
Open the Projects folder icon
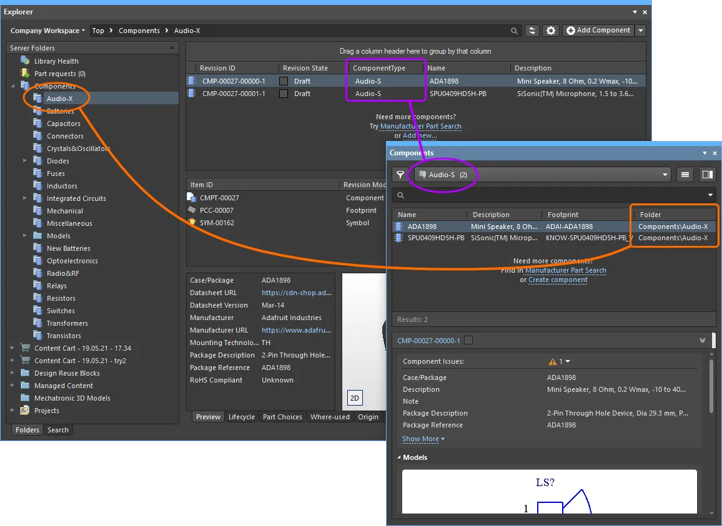26,410
